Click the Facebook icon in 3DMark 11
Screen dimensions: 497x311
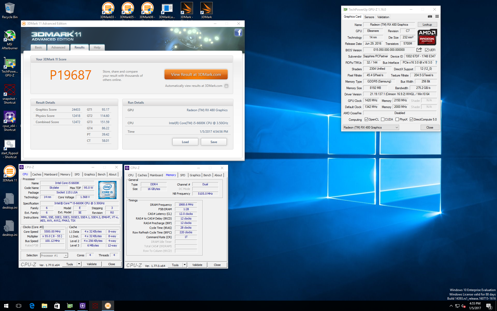[x=238, y=32]
